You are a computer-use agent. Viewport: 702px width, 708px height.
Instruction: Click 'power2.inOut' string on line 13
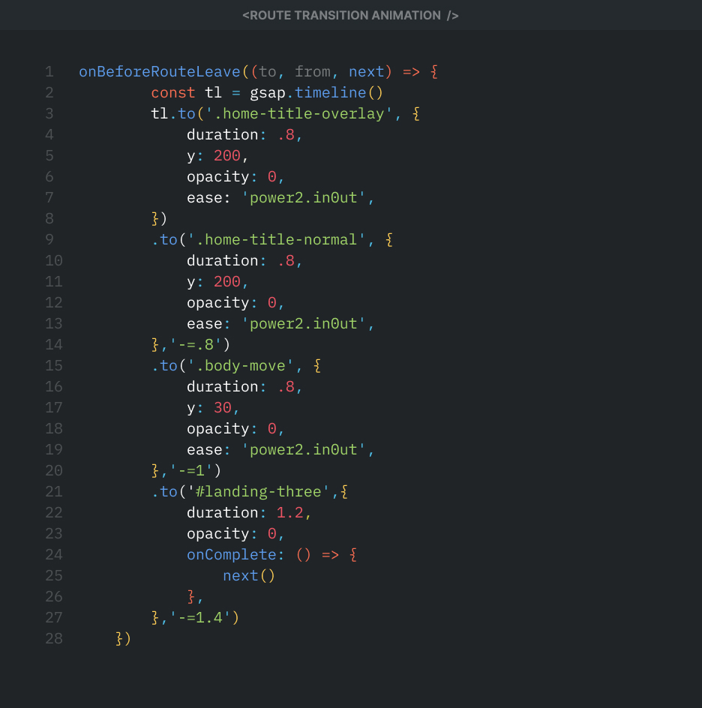(303, 324)
